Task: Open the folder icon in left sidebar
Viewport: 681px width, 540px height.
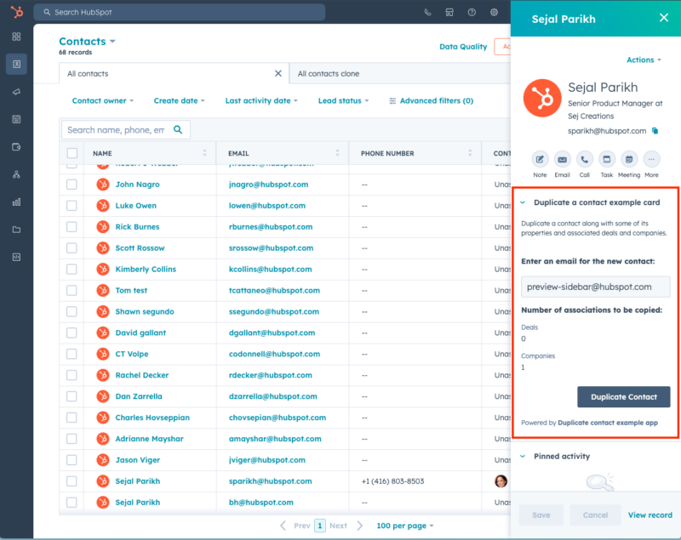Action: (x=16, y=230)
